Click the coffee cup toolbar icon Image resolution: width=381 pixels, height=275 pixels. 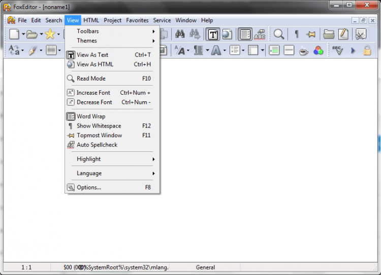(303, 51)
